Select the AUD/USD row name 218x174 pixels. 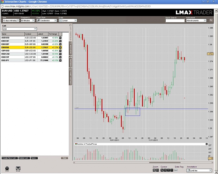(6, 38)
